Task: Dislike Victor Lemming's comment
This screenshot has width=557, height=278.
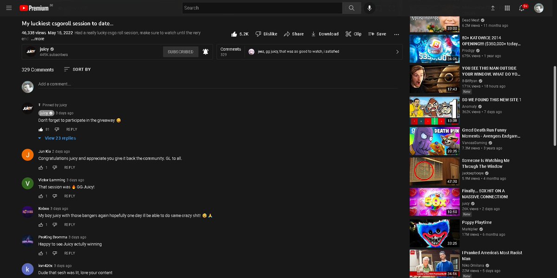Action: click(55, 196)
